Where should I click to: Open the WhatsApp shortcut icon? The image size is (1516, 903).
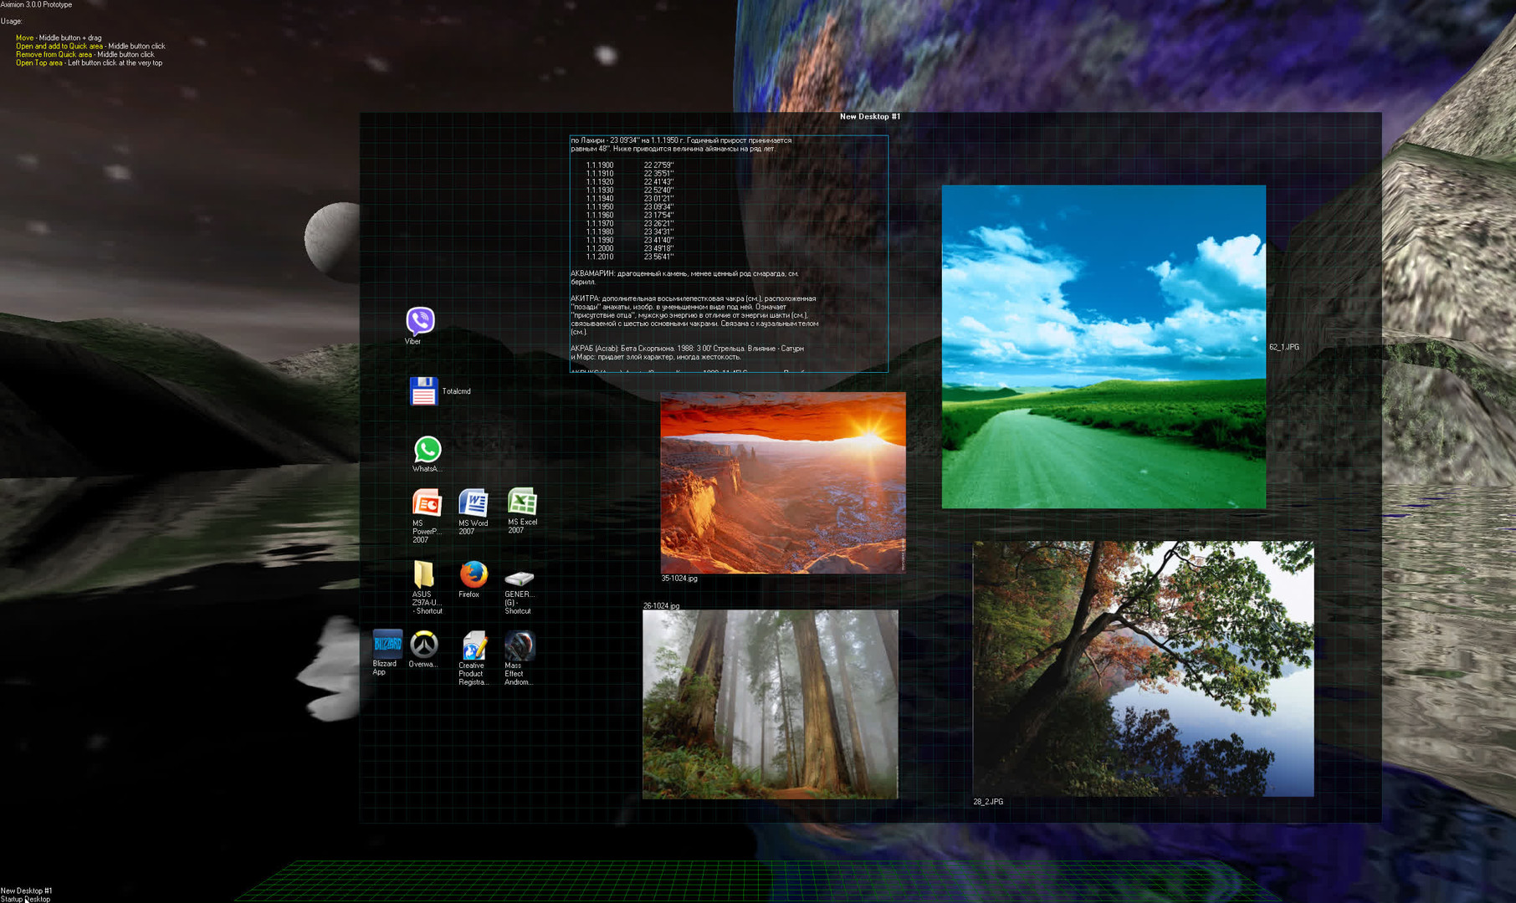(428, 450)
